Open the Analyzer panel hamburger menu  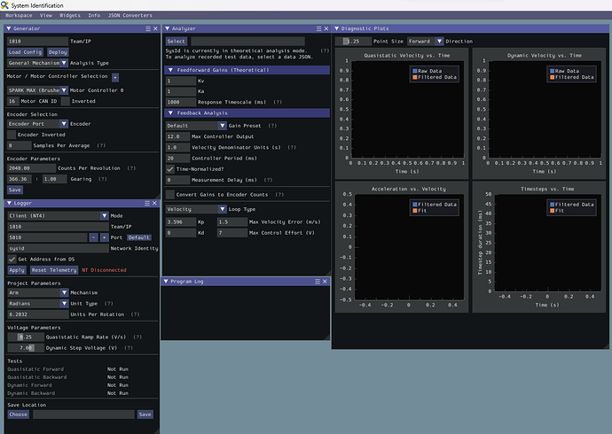[x=319, y=28]
